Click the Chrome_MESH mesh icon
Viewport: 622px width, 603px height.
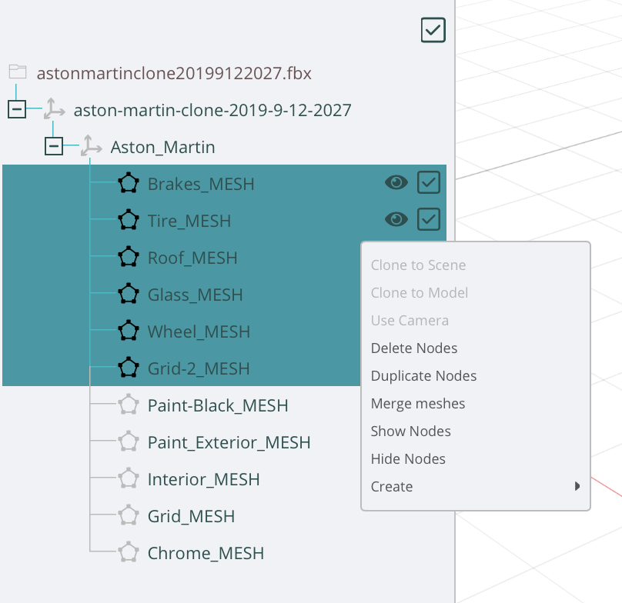[128, 553]
